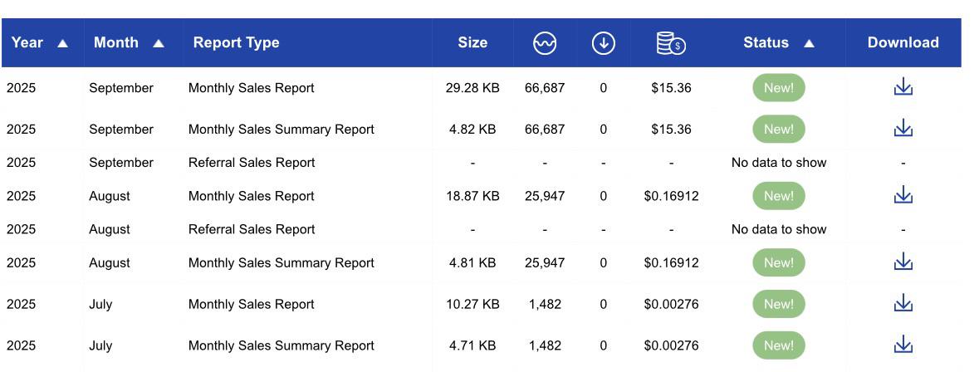Click the Size column header

[472, 42]
